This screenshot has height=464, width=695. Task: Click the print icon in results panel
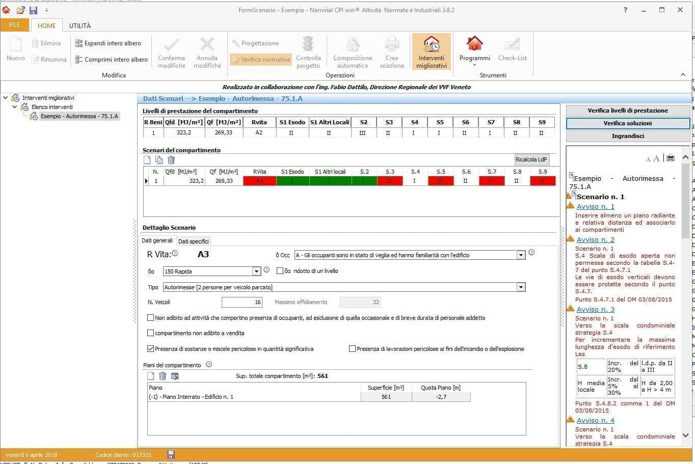(670, 158)
